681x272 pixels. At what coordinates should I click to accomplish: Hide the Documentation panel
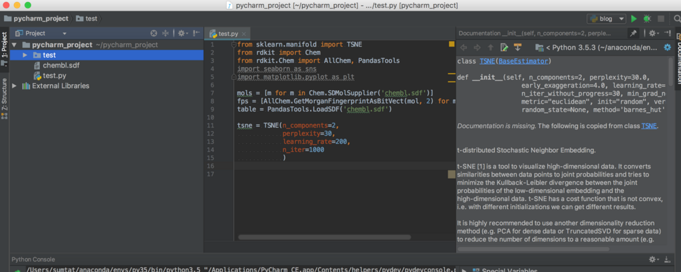coord(667,33)
